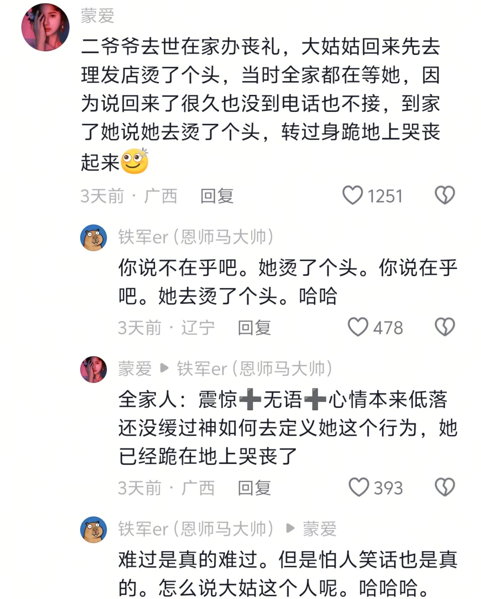Like the reply with 393 likes
The image size is (481, 599).
(x=358, y=486)
